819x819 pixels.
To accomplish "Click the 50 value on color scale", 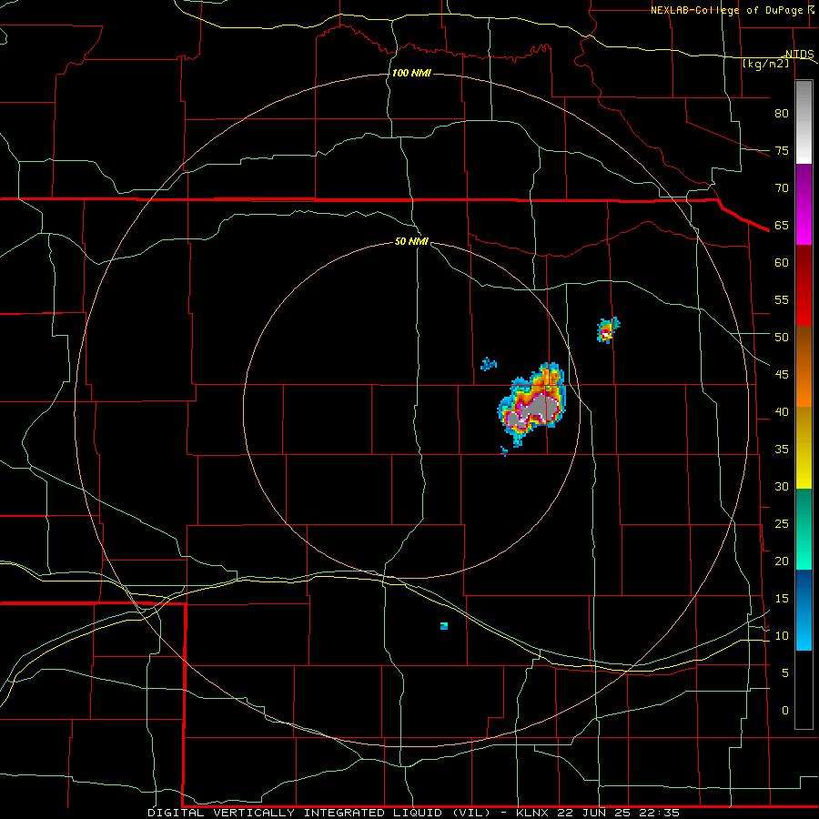I will pos(782,337).
